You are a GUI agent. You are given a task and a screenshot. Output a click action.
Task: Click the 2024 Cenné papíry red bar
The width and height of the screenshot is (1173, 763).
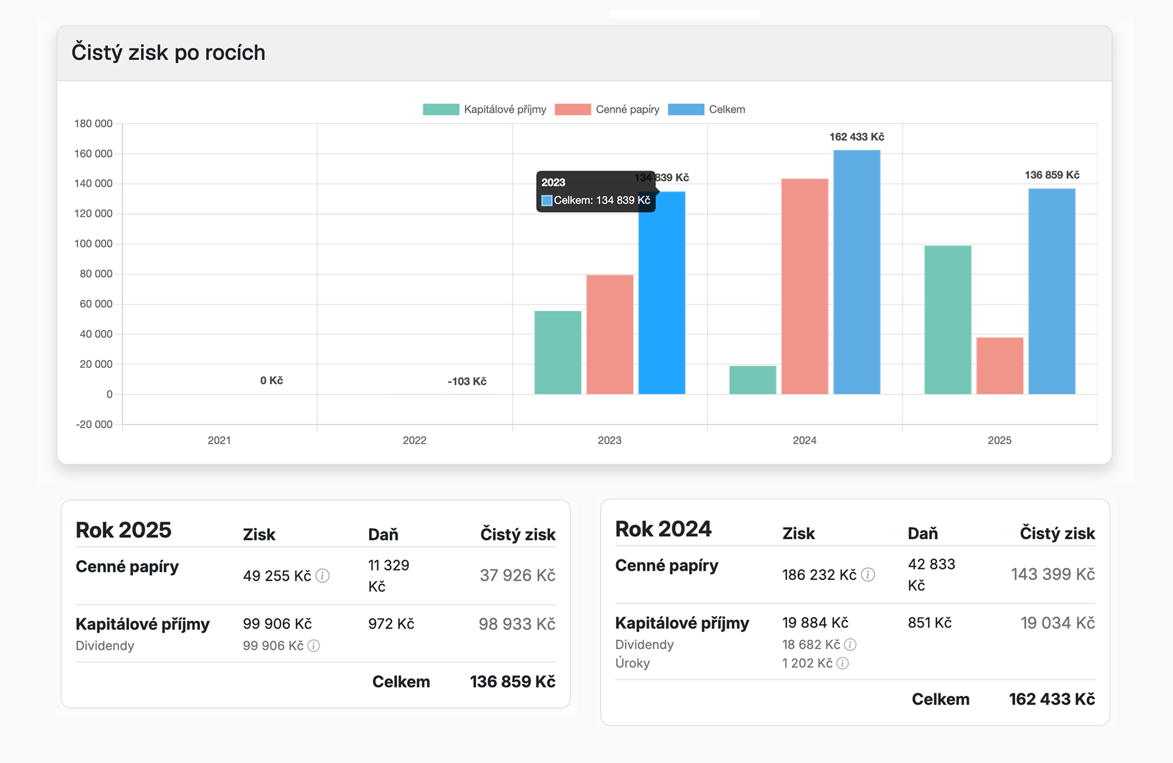805,286
